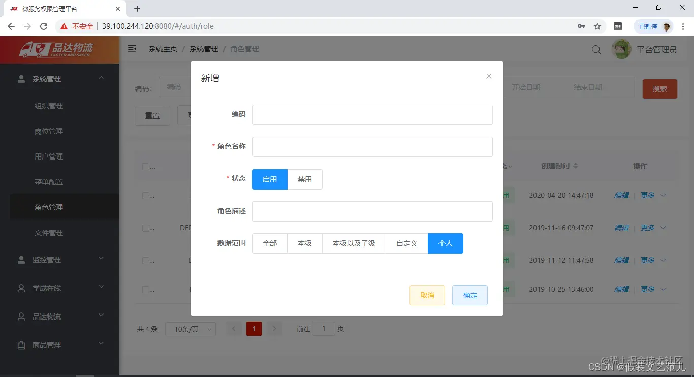This screenshot has width=694, height=377.
Task: Open 用户管理 from the sidebar menu
Action: point(48,156)
